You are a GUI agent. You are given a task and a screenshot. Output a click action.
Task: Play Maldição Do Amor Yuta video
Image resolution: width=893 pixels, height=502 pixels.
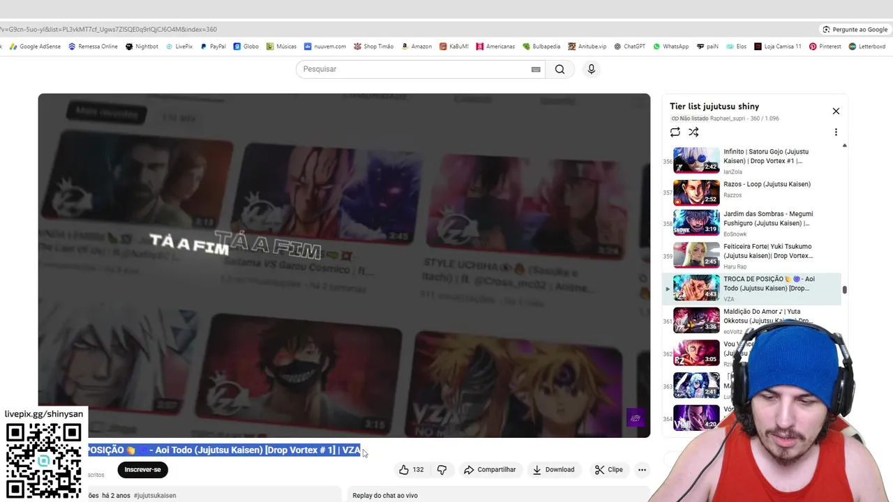pyautogui.click(x=752, y=321)
